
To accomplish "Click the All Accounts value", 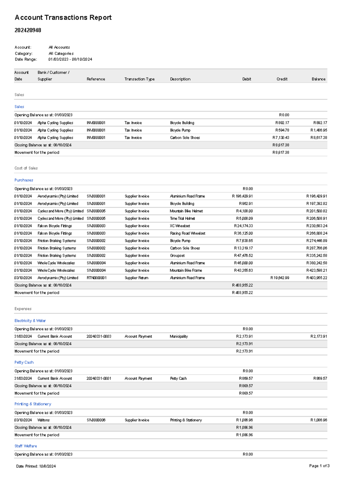I will point(59,47).
